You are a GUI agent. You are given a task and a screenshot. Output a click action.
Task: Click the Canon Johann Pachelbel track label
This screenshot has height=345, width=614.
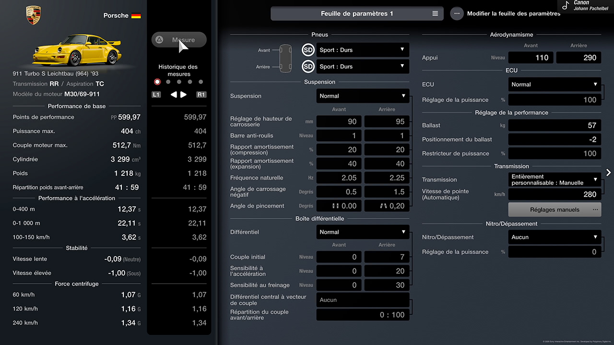[x=590, y=5]
